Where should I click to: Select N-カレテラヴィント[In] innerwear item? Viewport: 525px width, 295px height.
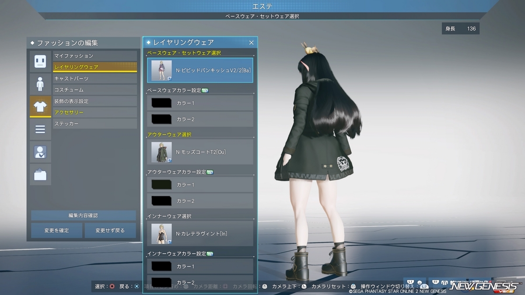200,233
